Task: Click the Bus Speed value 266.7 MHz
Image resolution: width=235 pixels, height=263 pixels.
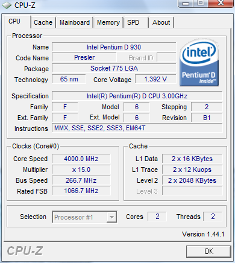Action: [81, 180]
